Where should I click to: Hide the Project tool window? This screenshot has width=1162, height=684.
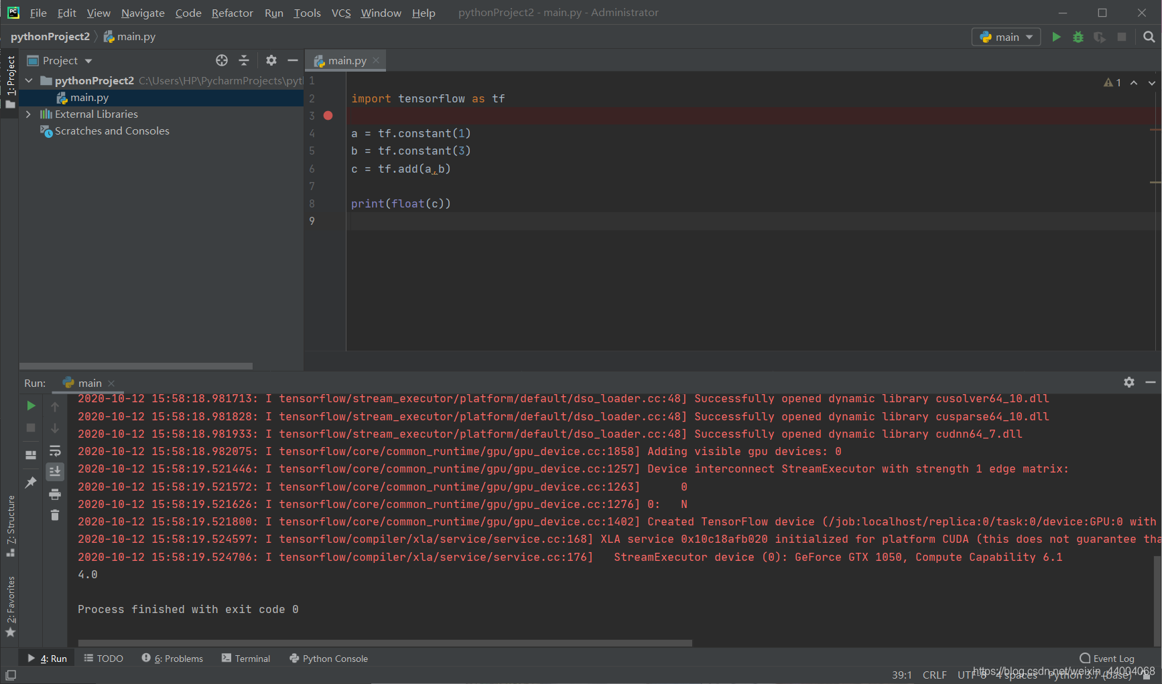point(293,60)
